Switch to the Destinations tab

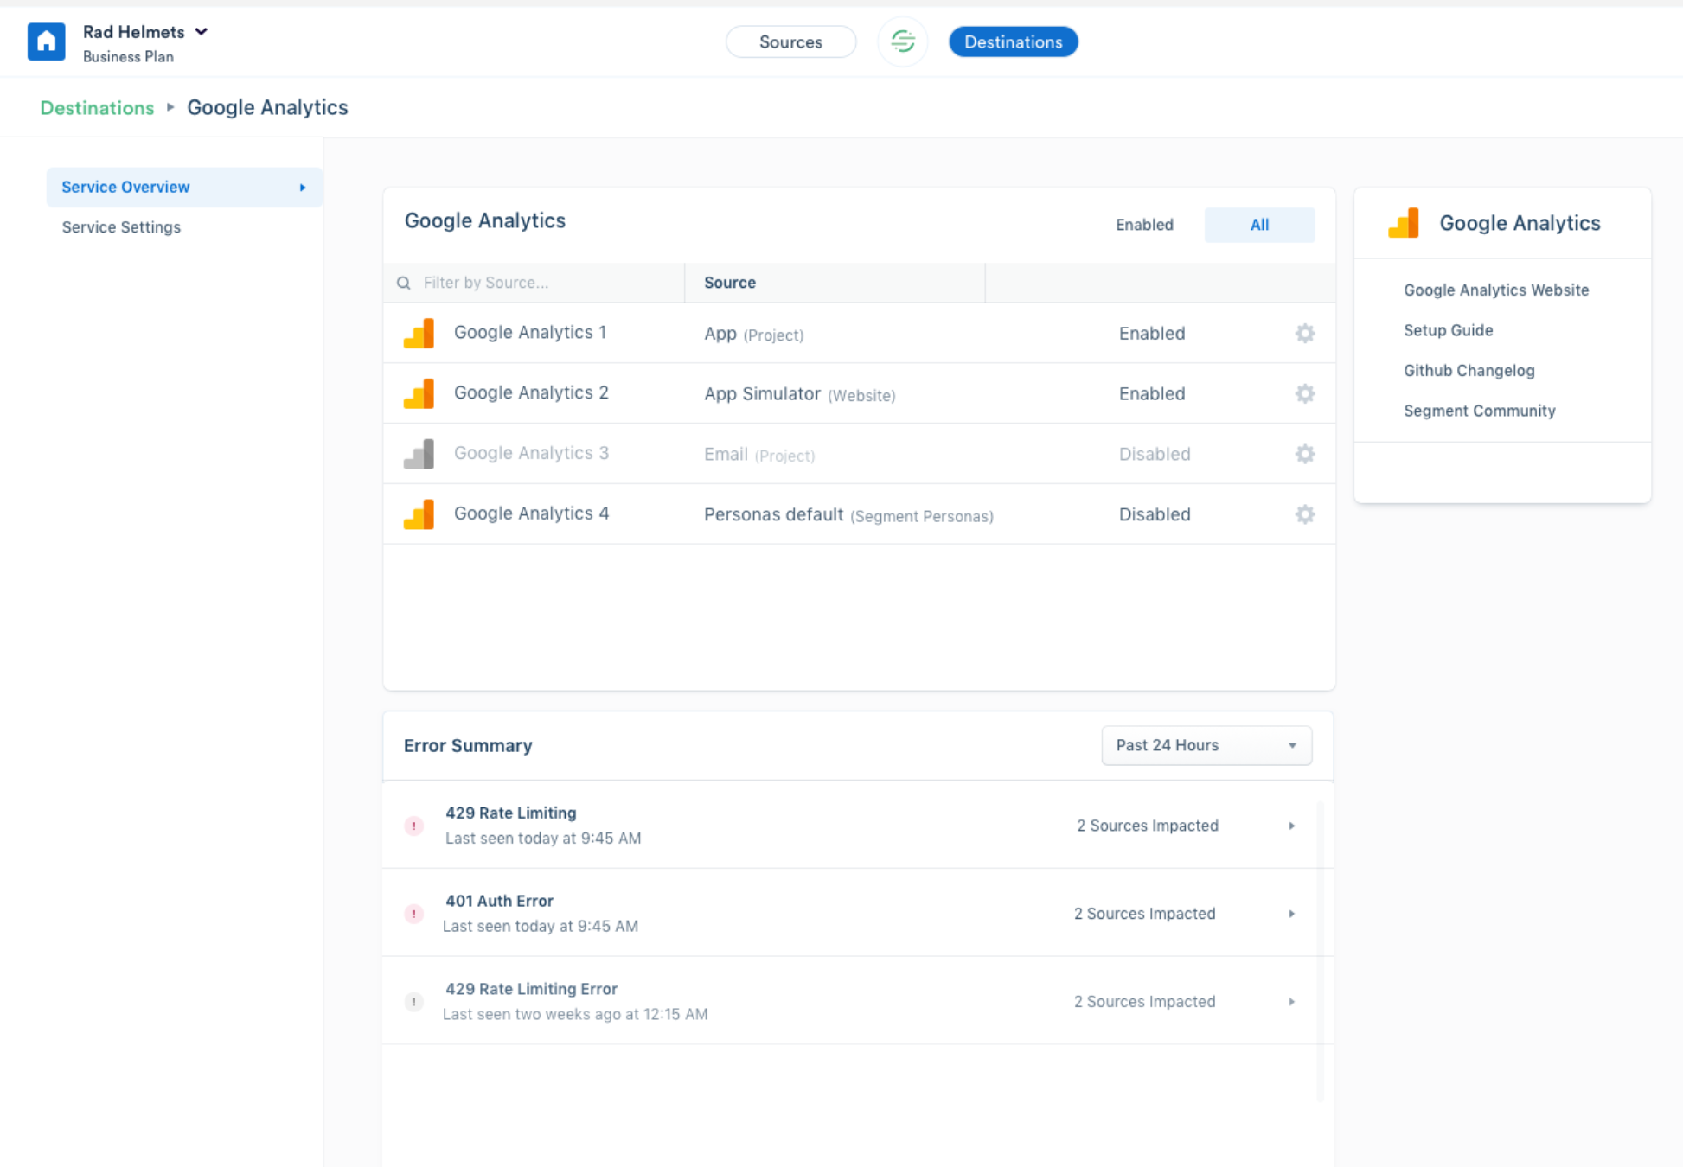(x=1013, y=42)
